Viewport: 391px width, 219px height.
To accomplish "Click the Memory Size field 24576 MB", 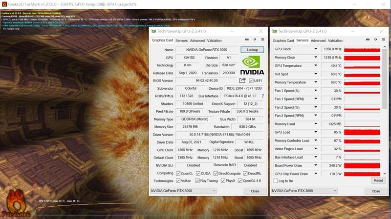I will coord(190,127).
